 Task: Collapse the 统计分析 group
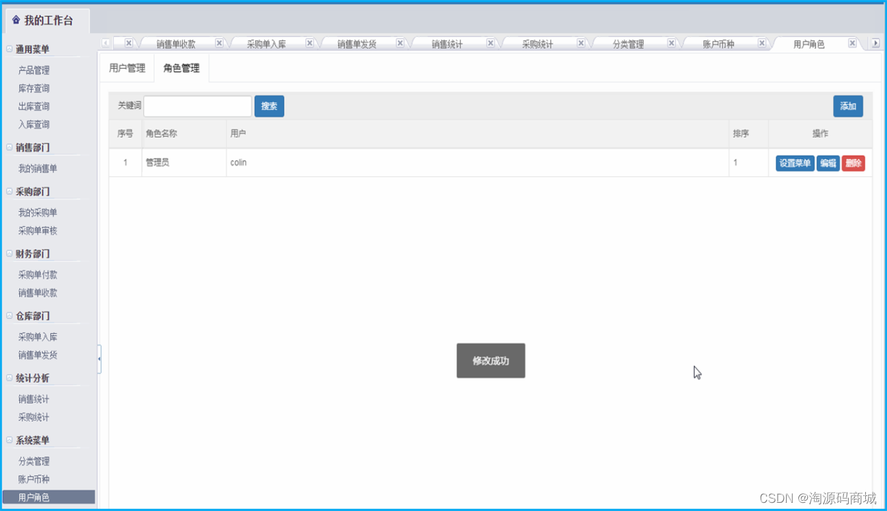(x=10, y=378)
